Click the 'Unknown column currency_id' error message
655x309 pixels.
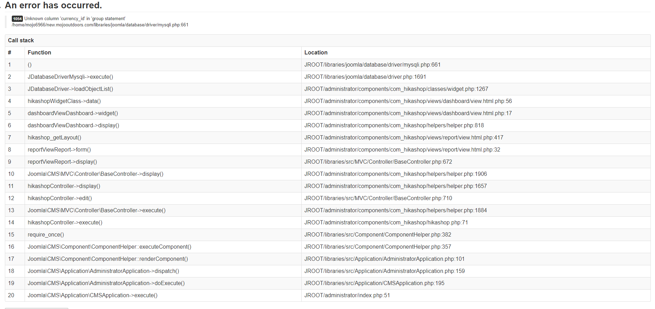75,19
